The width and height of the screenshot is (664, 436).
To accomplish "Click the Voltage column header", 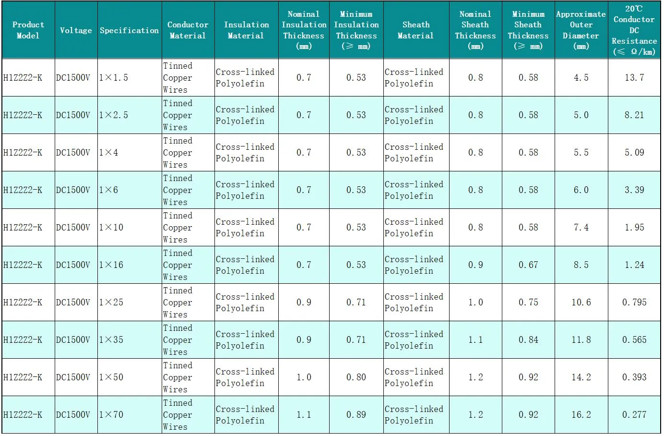I will [76, 30].
